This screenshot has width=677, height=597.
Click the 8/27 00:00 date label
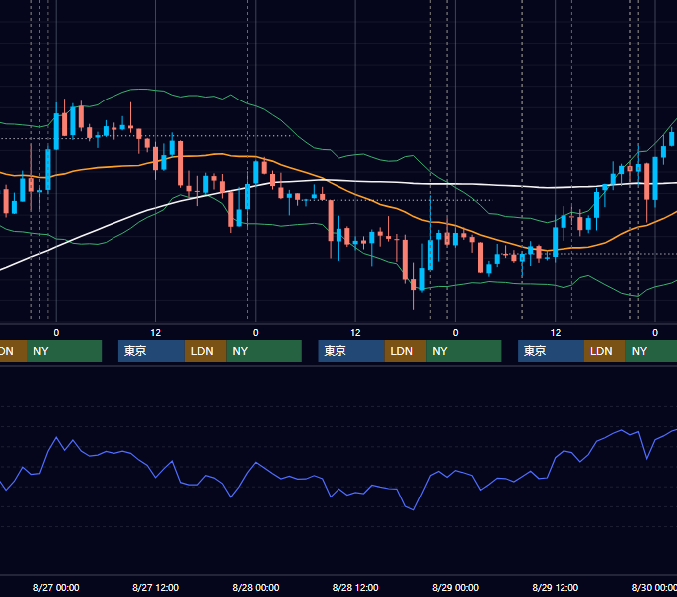point(56,587)
